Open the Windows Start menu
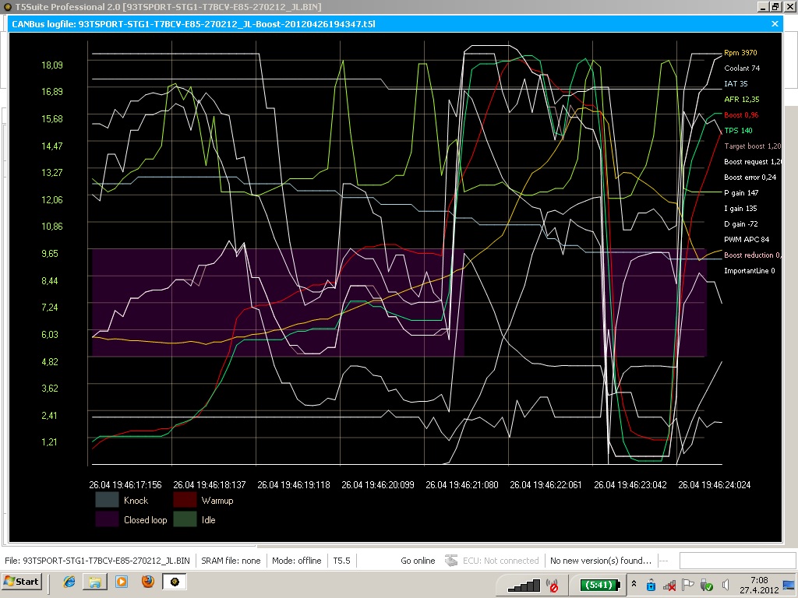 click(x=23, y=582)
